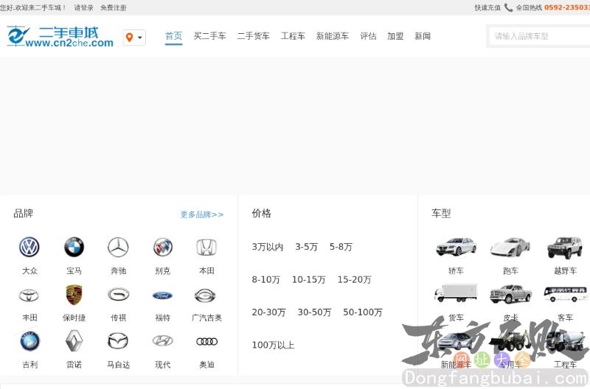Choose the 跑车 sports car image
The width and height of the screenshot is (590, 389).
(510, 248)
